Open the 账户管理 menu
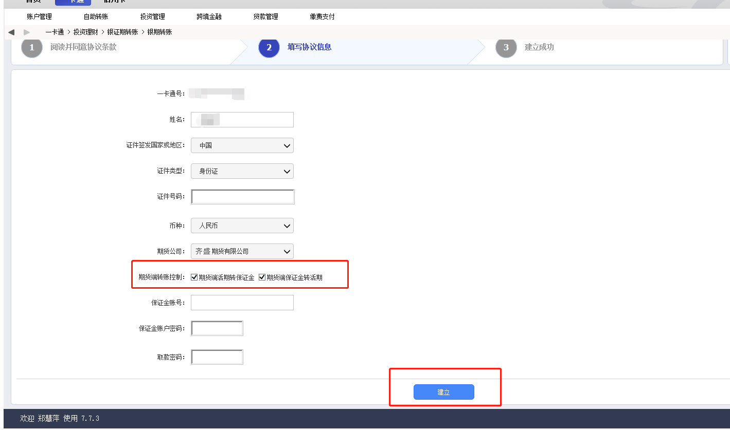Screen dimensions: 730x430 pos(39,16)
